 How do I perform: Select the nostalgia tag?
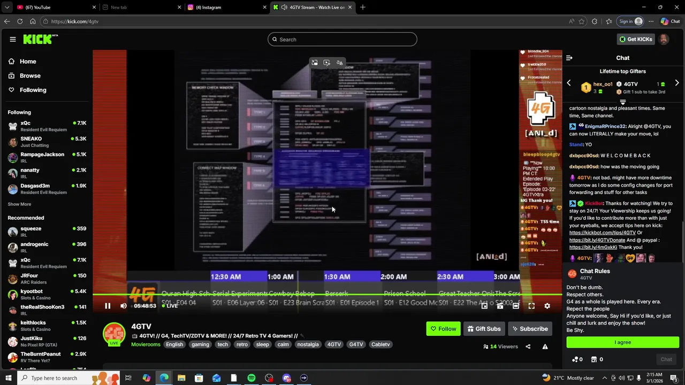point(308,344)
